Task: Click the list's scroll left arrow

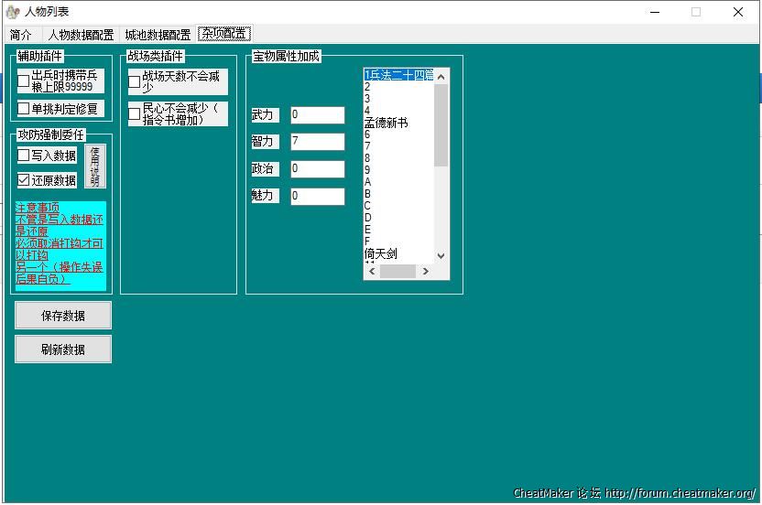Action: pos(372,272)
